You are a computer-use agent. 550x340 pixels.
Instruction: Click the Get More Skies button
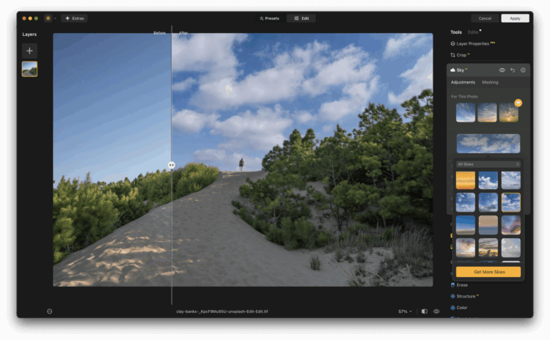pyautogui.click(x=488, y=272)
